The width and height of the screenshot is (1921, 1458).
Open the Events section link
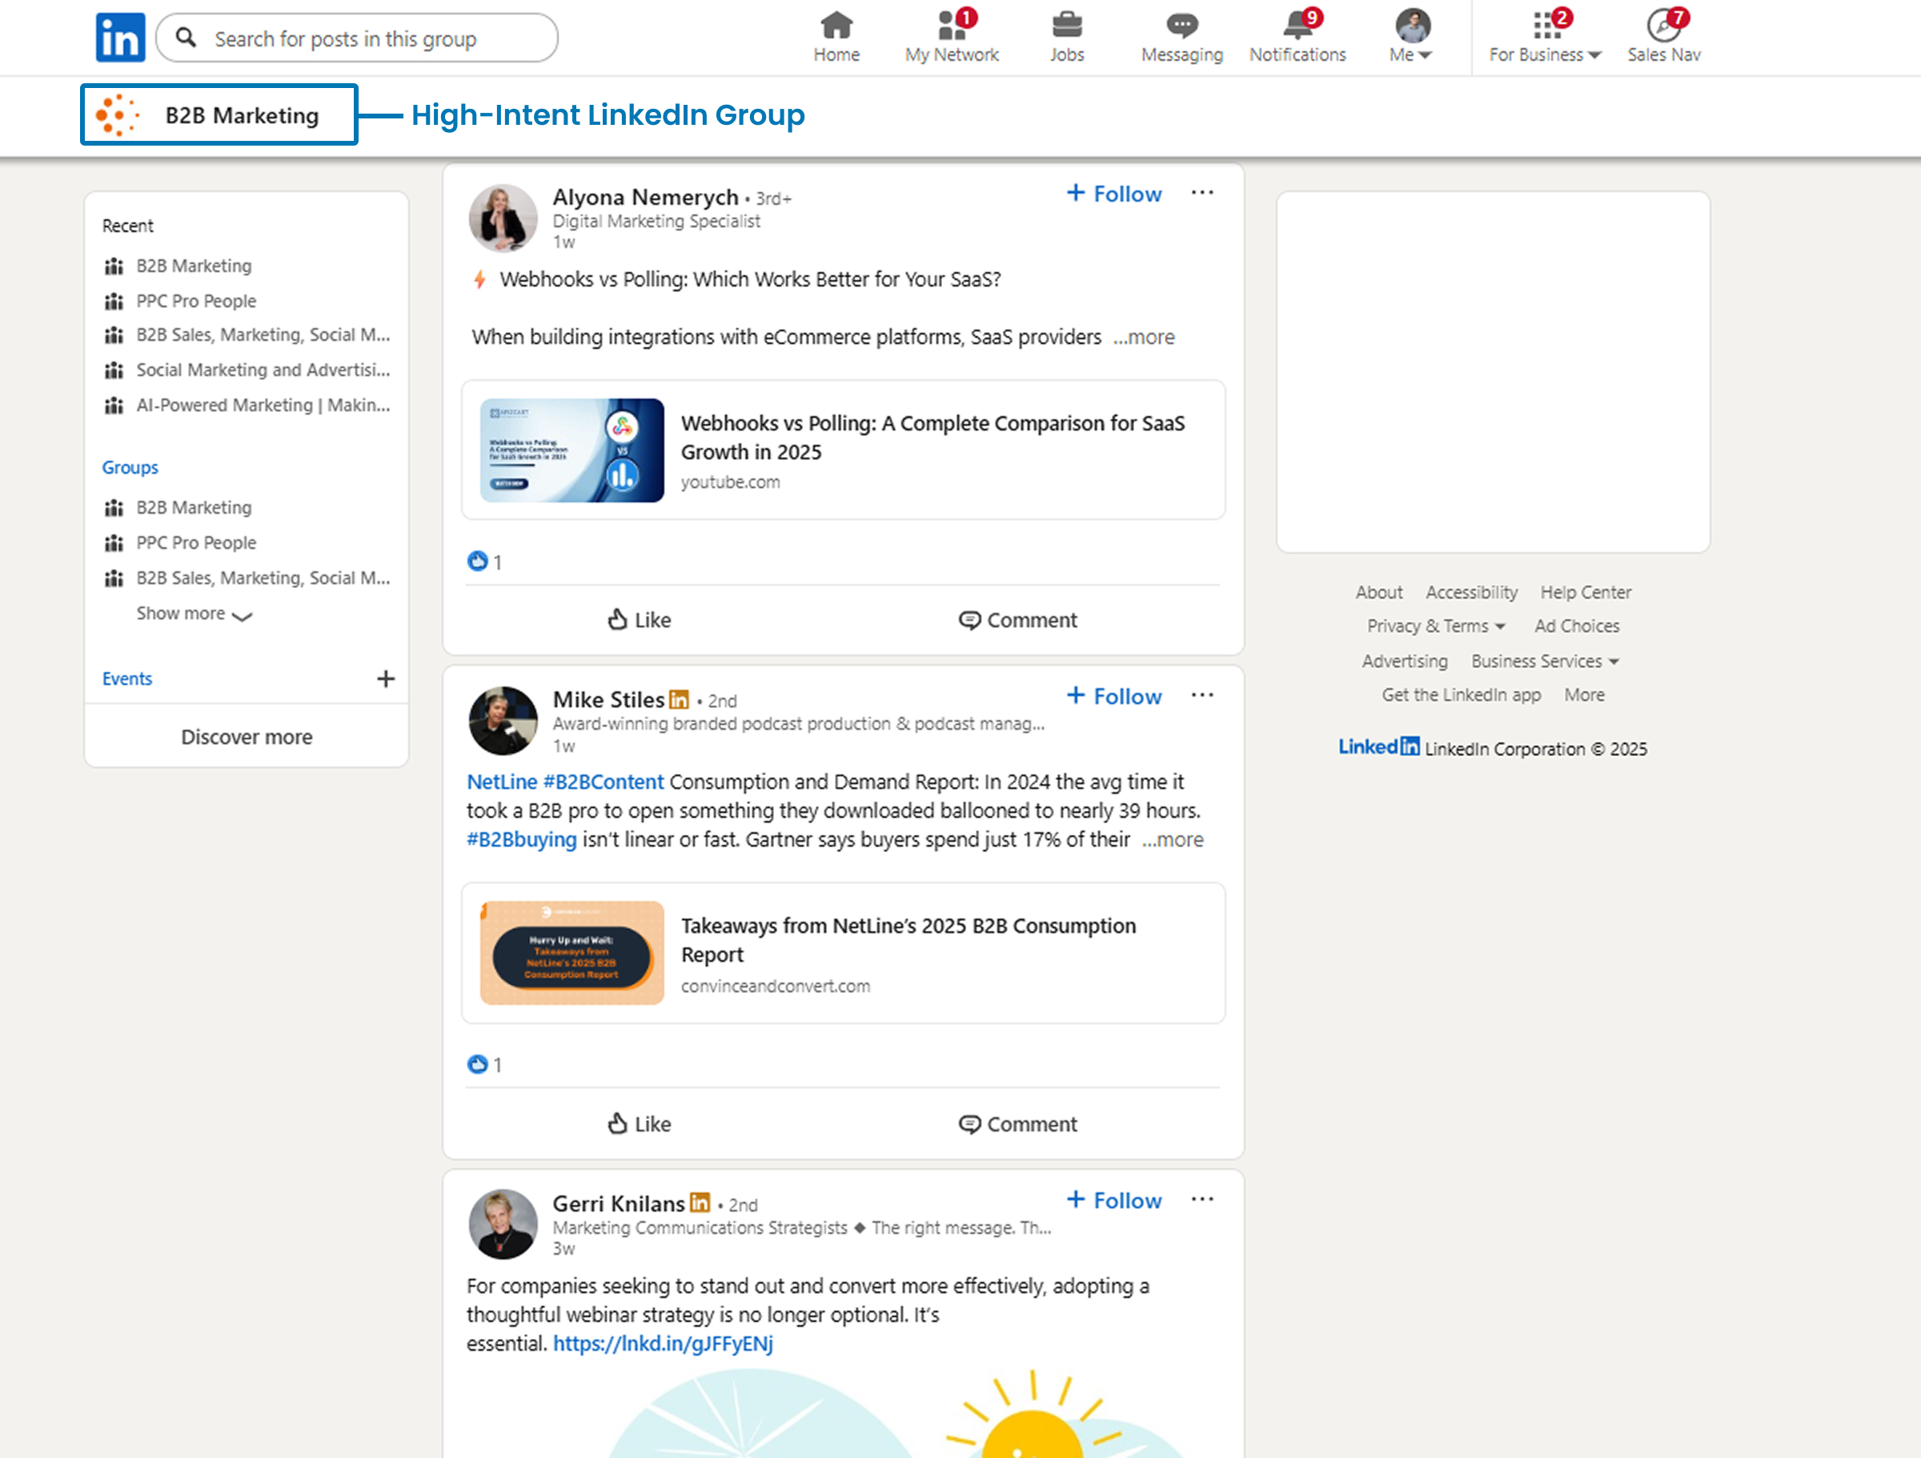coord(126,679)
